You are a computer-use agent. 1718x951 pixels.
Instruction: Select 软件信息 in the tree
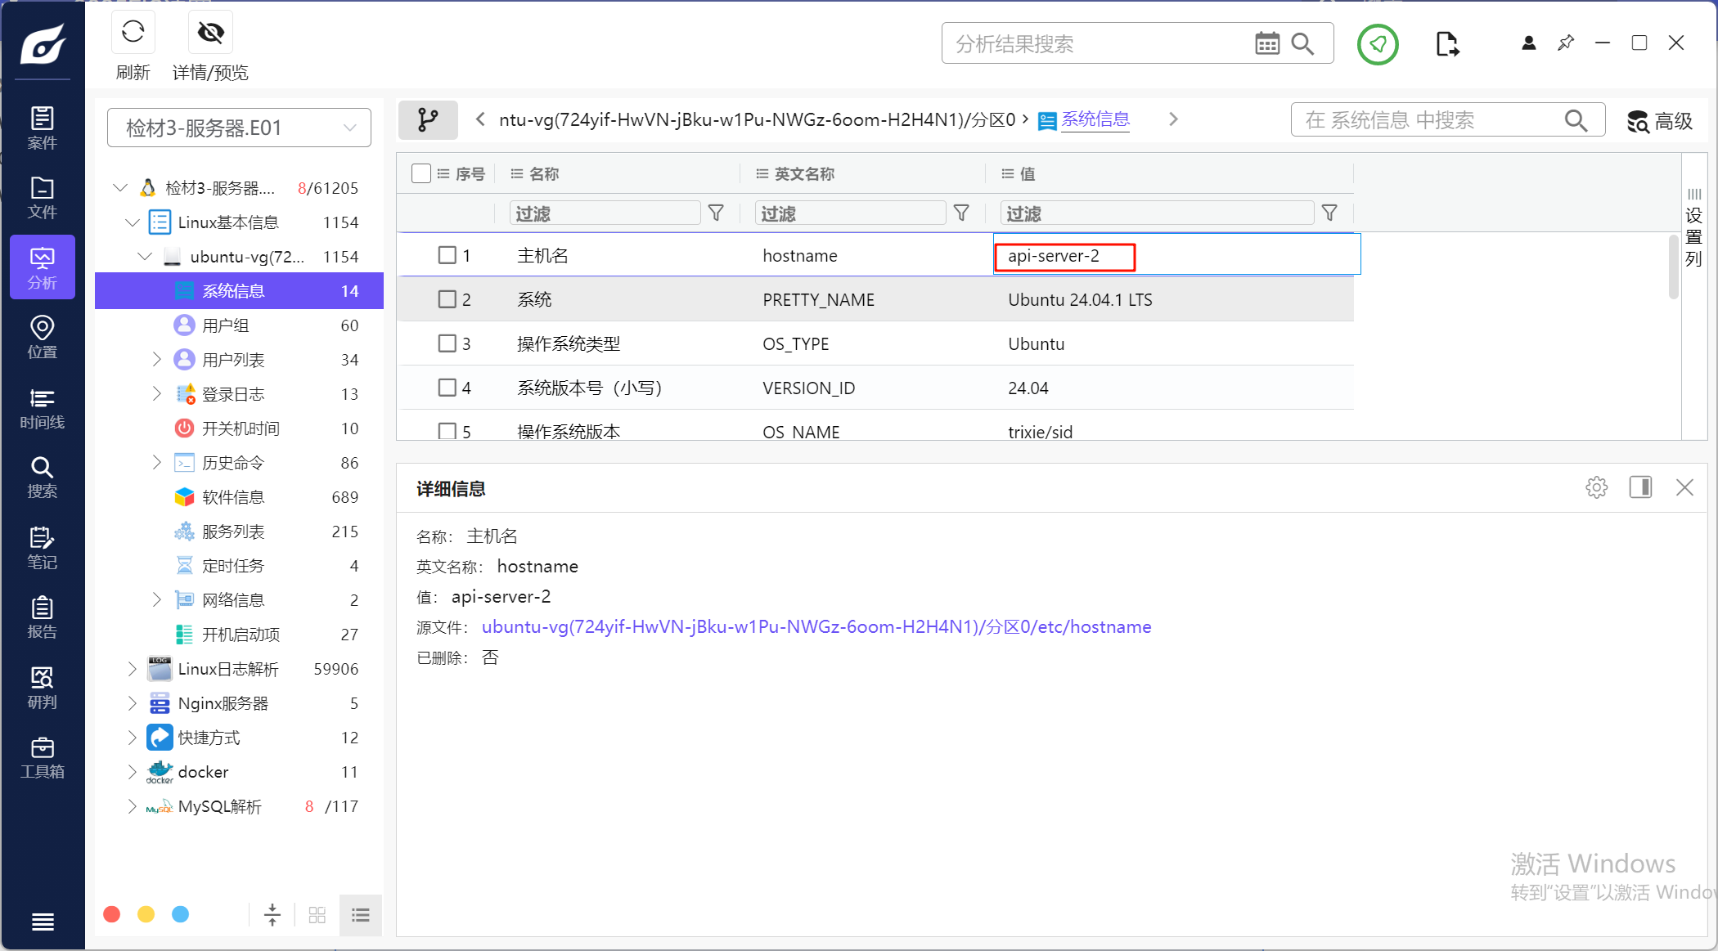click(x=233, y=497)
